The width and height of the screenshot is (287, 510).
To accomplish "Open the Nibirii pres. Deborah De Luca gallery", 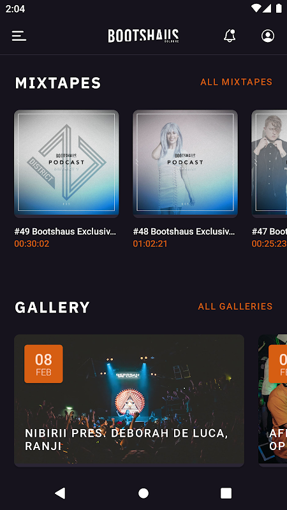I will pyautogui.click(x=129, y=401).
